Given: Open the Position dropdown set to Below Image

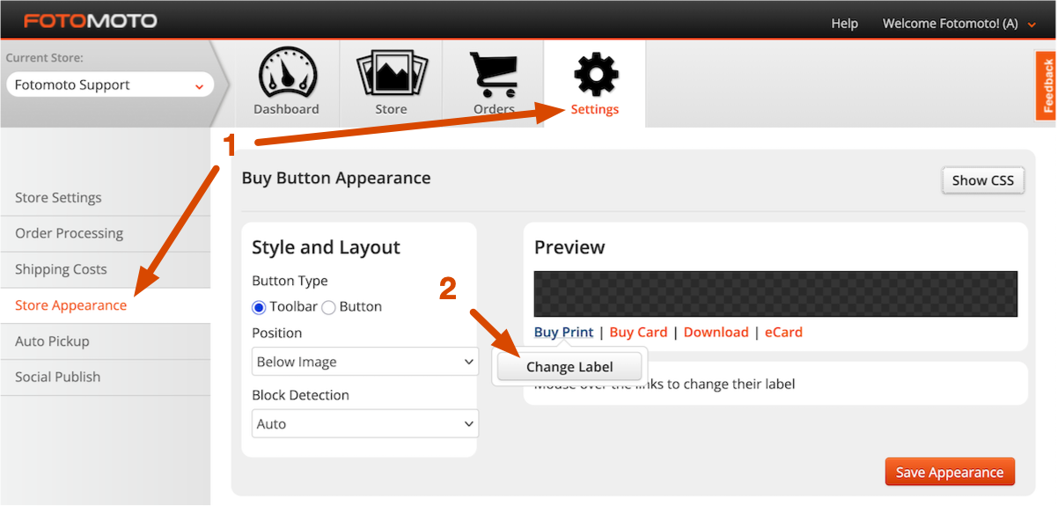Looking at the screenshot, I should click(x=365, y=362).
